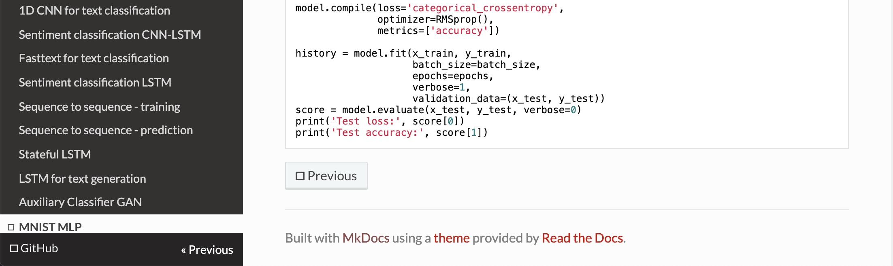Open the 1D CNN for text classification page
The width and height of the screenshot is (893, 266).
click(94, 11)
